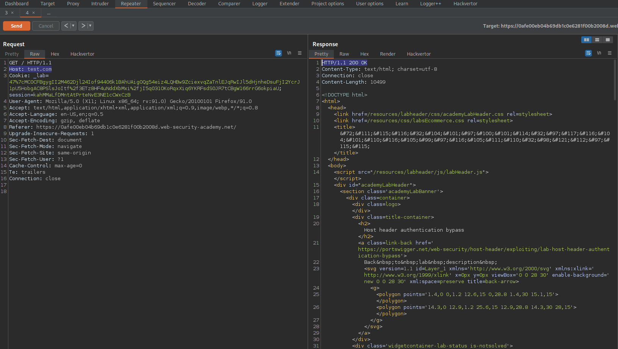Image resolution: width=618 pixels, height=349 pixels.
Task: Open the Decoder tab
Action: tap(197, 4)
